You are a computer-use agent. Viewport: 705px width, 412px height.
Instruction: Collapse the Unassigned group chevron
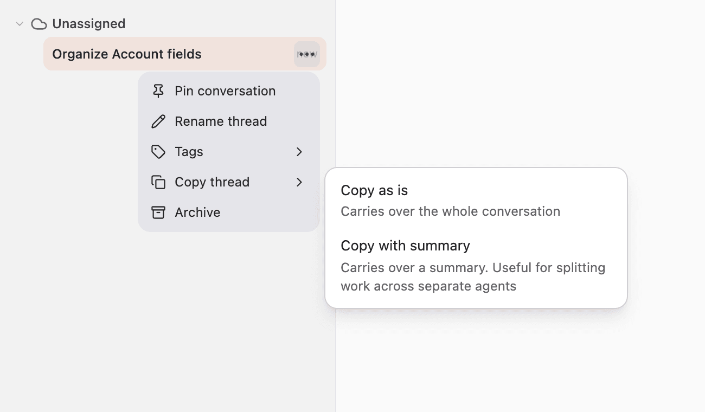coord(20,24)
